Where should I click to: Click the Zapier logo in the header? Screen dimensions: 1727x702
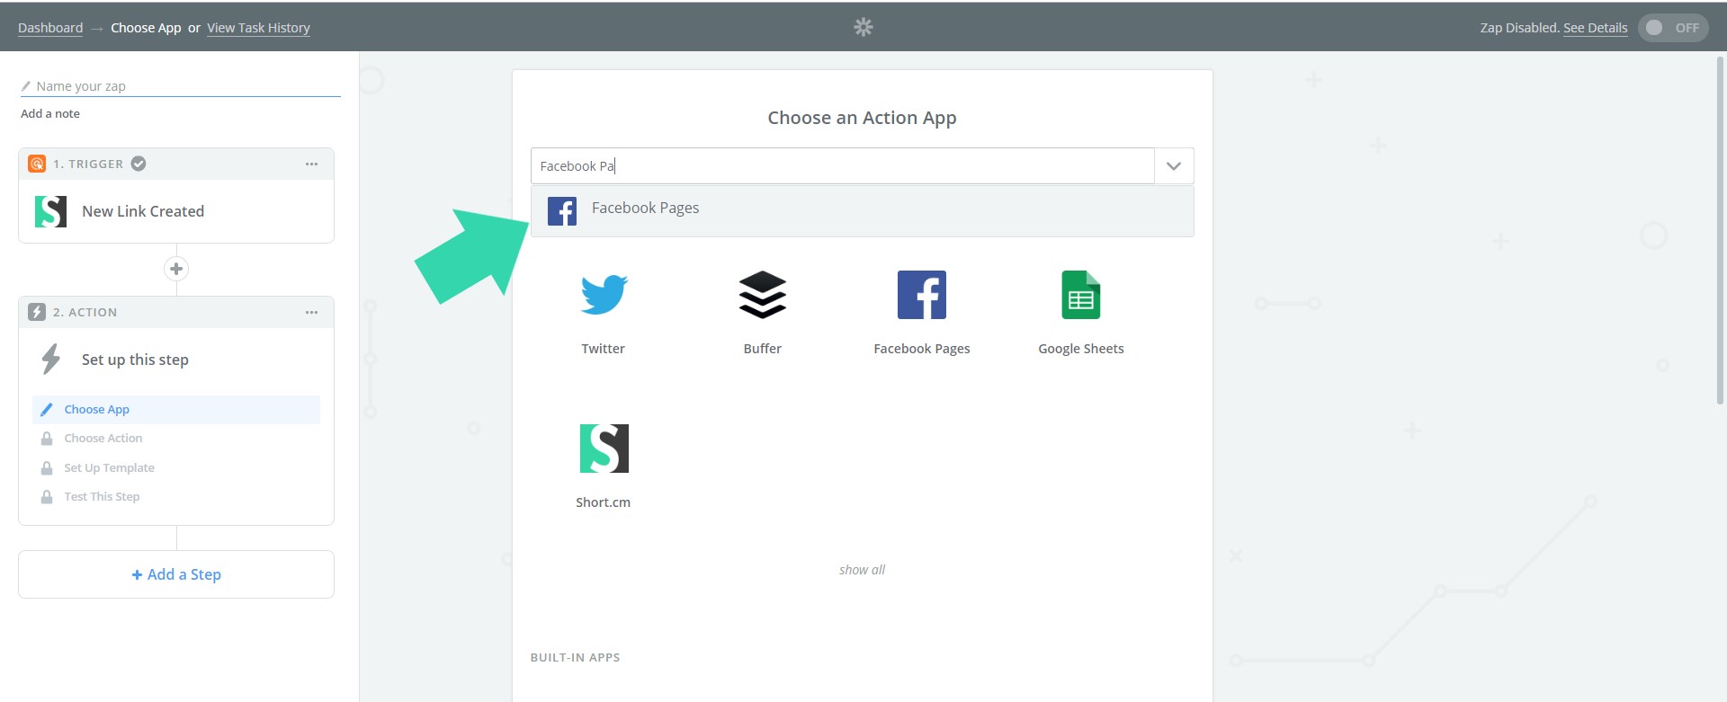(863, 27)
